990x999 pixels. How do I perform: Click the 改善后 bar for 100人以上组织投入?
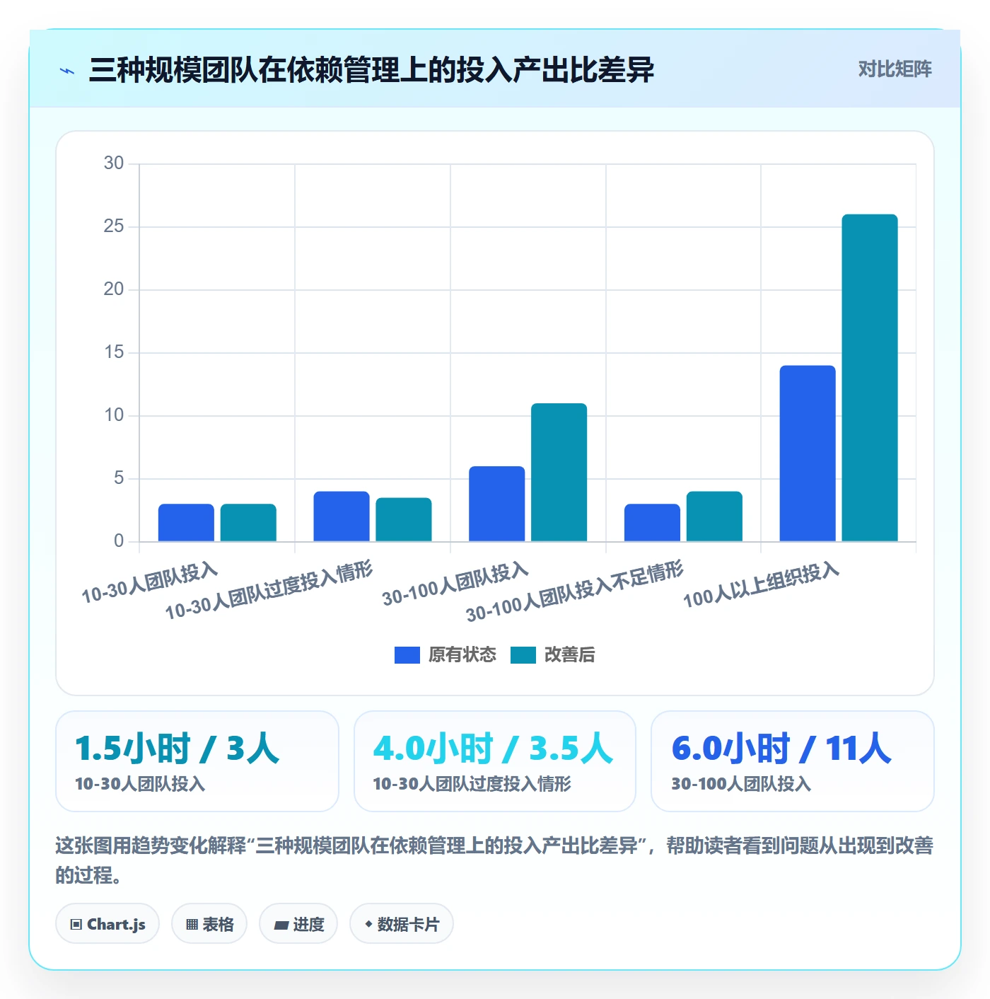(x=870, y=378)
